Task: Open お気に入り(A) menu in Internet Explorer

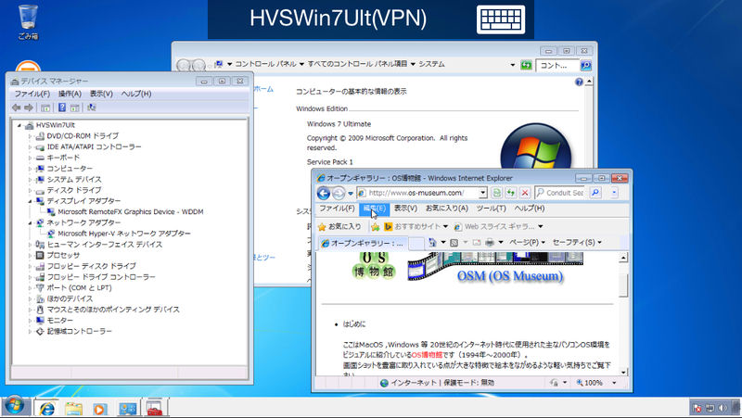Action: (447, 209)
